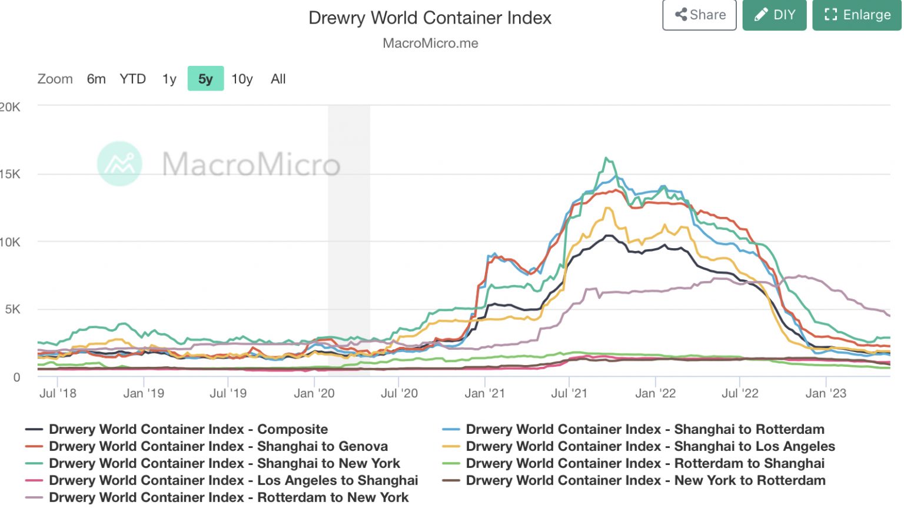Open the DIY chart editor
The image size is (904, 515).
775,15
